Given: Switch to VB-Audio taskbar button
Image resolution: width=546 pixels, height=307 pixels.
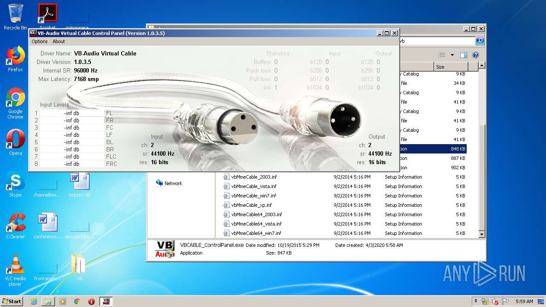Looking at the screenshot, I should 106,301.
